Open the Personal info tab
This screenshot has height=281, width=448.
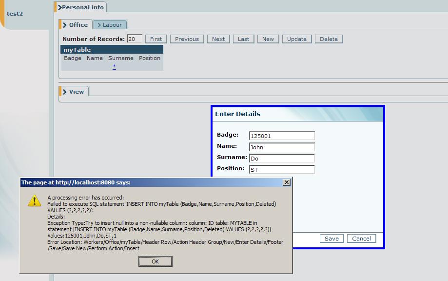pos(80,7)
